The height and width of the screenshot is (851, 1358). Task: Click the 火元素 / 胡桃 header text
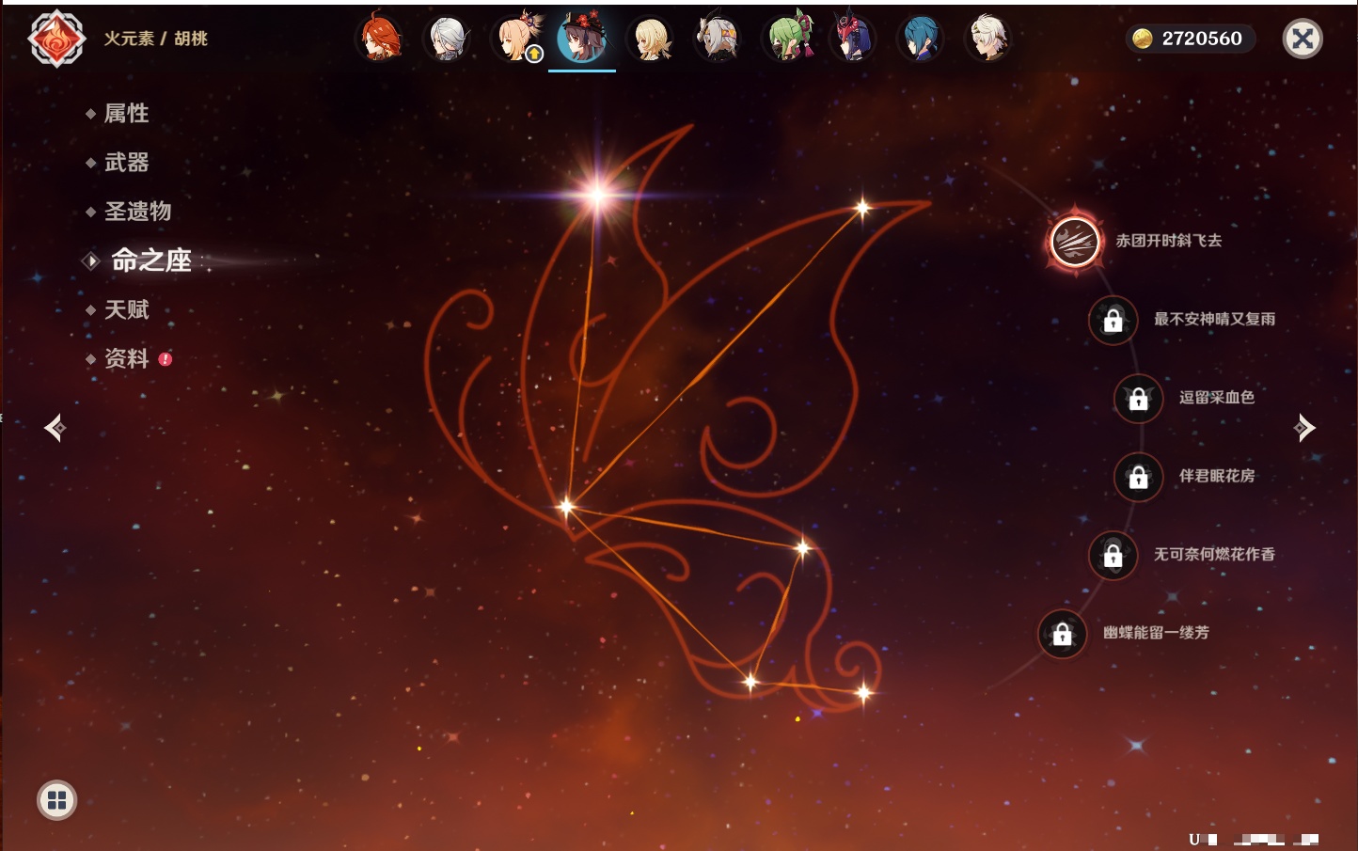[x=155, y=39]
